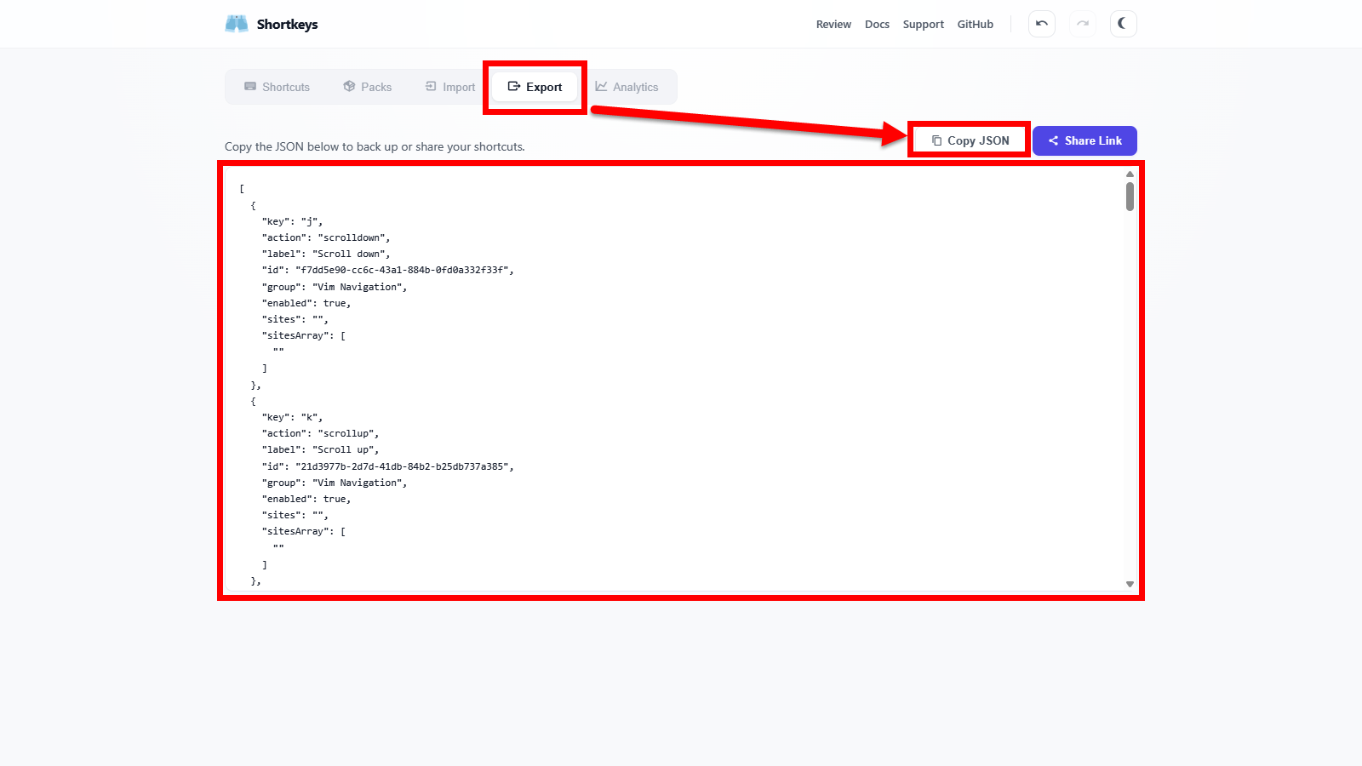Click the undo arrow button
The width and height of the screenshot is (1362, 766).
[1041, 24]
